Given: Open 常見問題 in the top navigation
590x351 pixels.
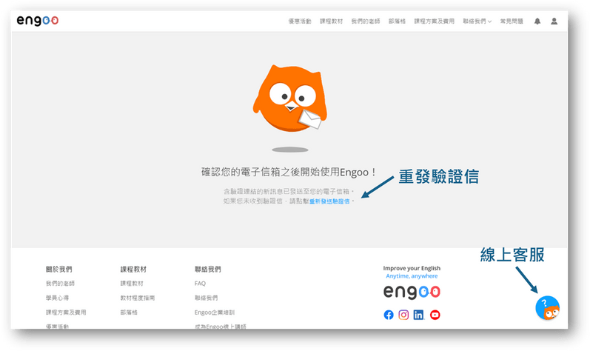Looking at the screenshot, I should (511, 21).
